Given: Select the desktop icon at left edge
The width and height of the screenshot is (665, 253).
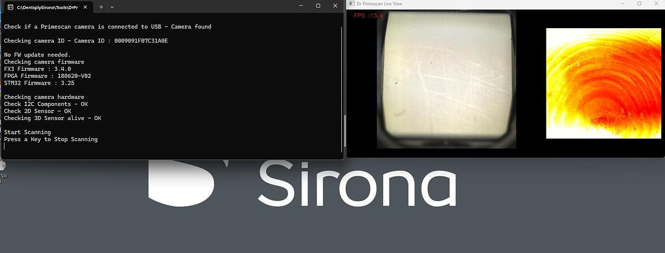Looking at the screenshot, I should click(x=3, y=167).
